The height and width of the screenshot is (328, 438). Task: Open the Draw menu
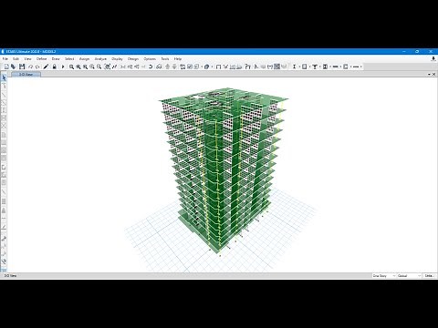pyautogui.click(x=56, y=59)
